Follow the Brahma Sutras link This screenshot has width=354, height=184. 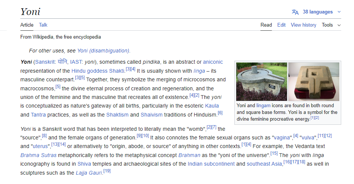pyautogui.click(x=38, y=155)
